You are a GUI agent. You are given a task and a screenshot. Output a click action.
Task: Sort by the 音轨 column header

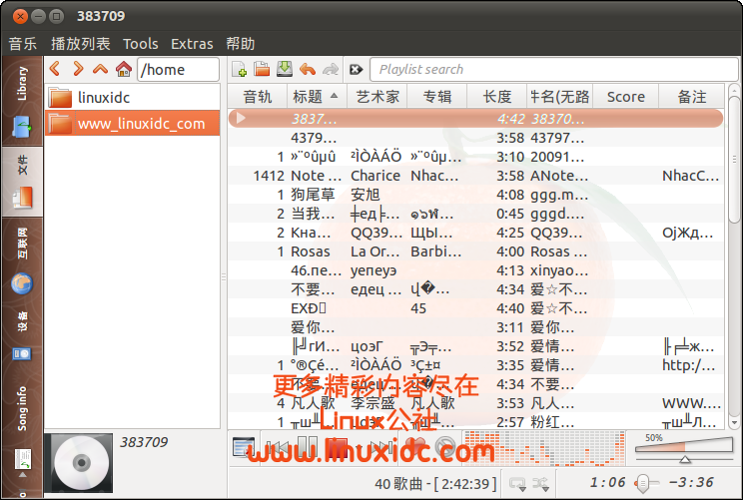(258, 97)
